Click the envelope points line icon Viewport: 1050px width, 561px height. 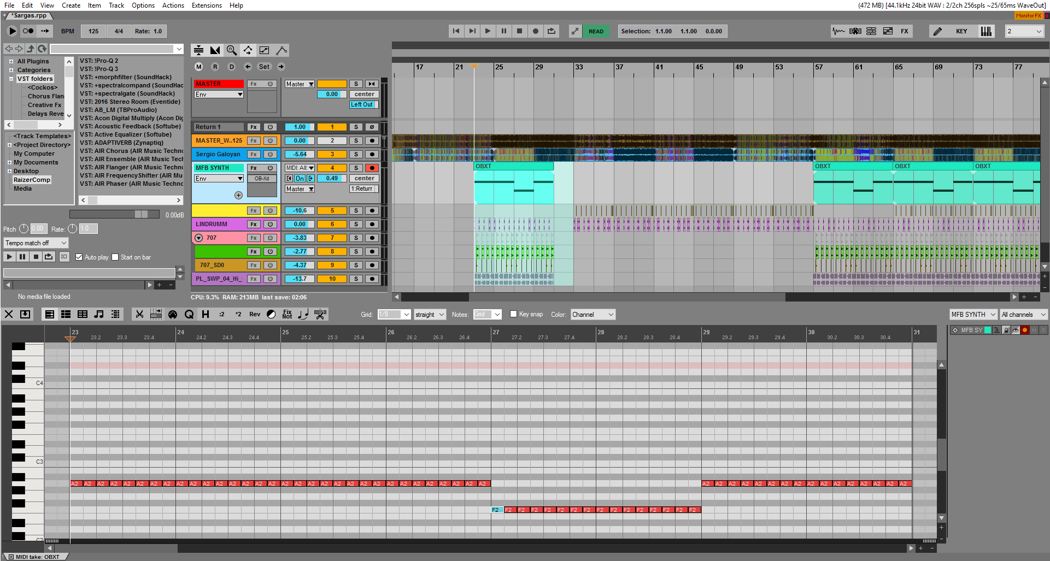click(281, 50)
